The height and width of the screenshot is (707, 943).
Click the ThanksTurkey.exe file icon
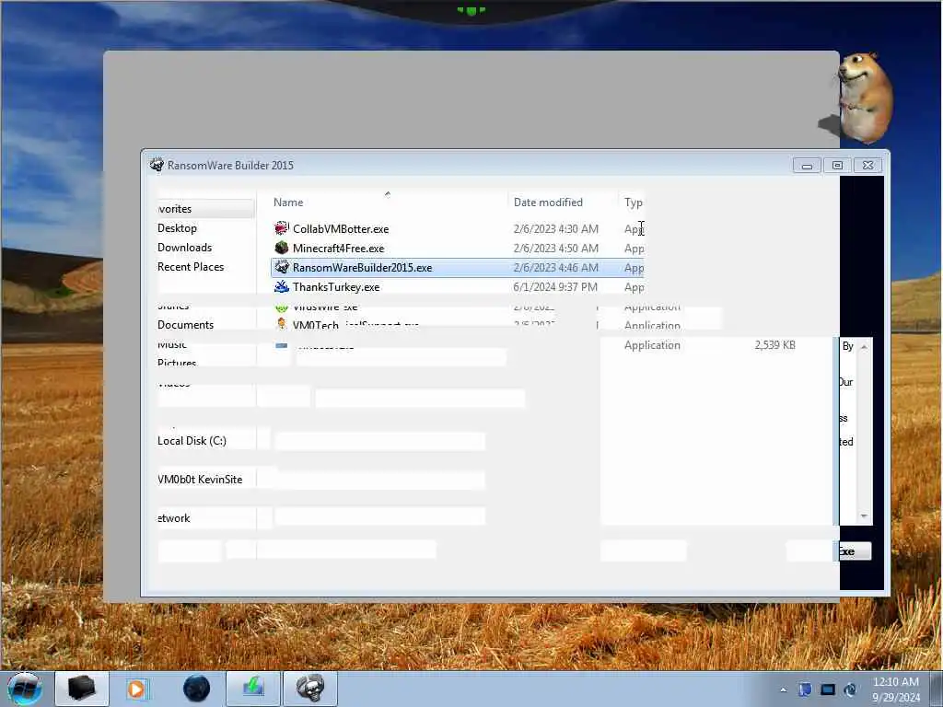pos(282,286)
